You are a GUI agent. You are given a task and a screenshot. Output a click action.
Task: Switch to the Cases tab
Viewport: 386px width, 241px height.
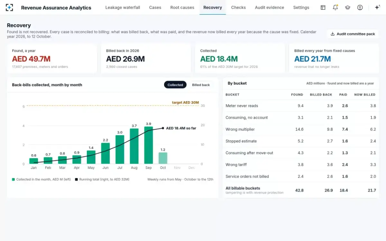point(155,7)
